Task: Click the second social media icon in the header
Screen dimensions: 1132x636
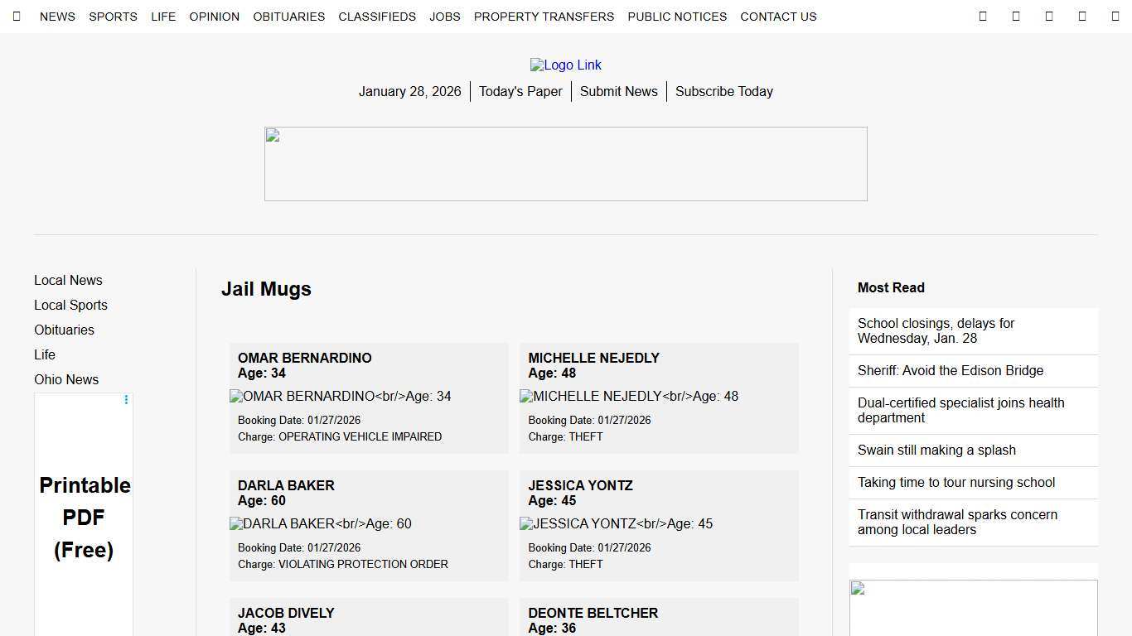Action: (x=1016, y=16)
